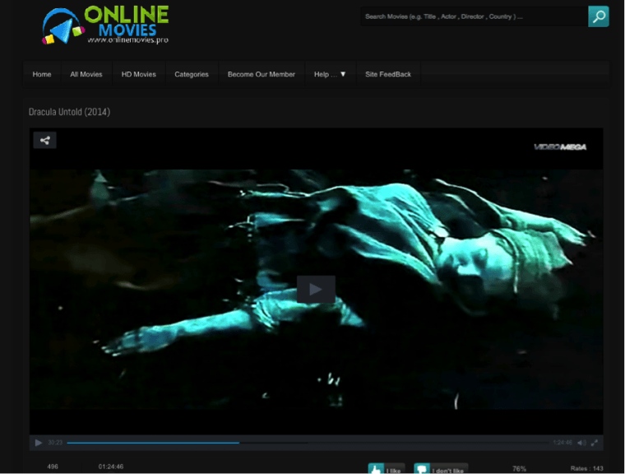Click the Dracula Untold (2014) title
The width and height of the screenshot is (625, 474).
point(69,112)
